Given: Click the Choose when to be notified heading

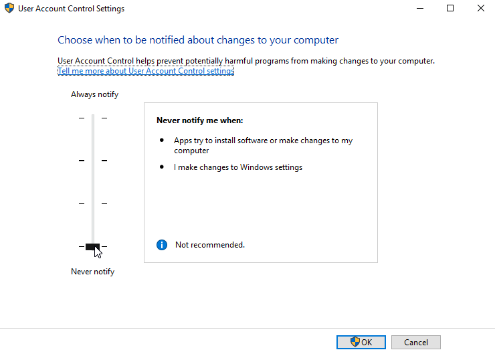Looking at the screenshot, I should coord(198,40).
